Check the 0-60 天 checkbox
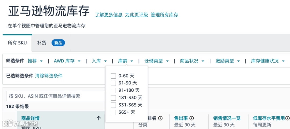290x129 pixels. [x=113, y=76]
